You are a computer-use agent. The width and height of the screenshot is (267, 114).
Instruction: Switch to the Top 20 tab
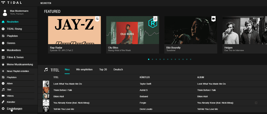coord(103,69)
